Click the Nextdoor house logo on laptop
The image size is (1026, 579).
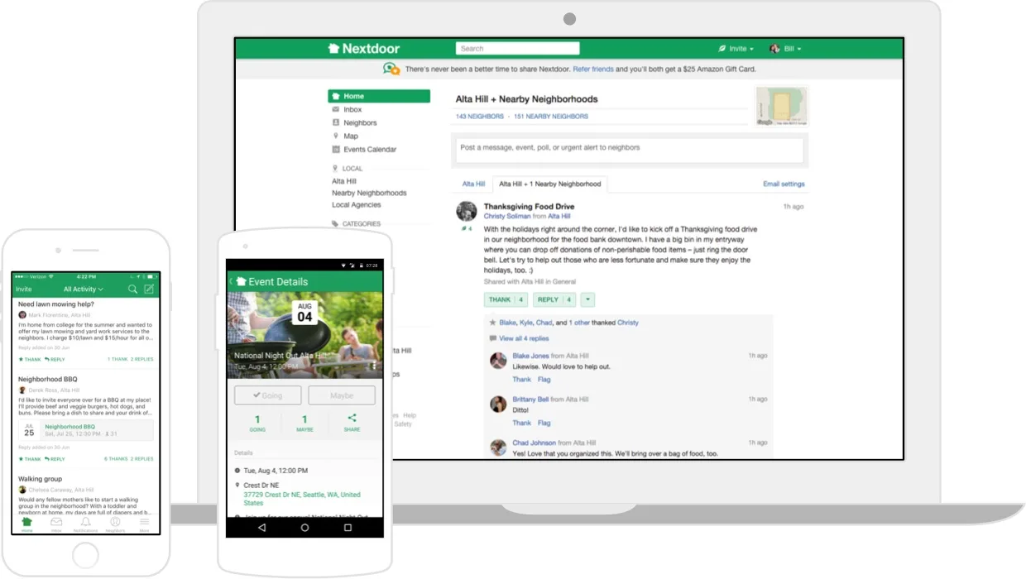click(333, 49)
